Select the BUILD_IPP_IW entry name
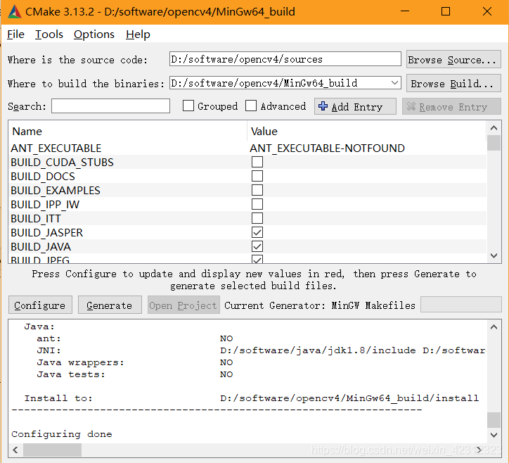This screenshot has height=463, width=509. click(45, 204)
